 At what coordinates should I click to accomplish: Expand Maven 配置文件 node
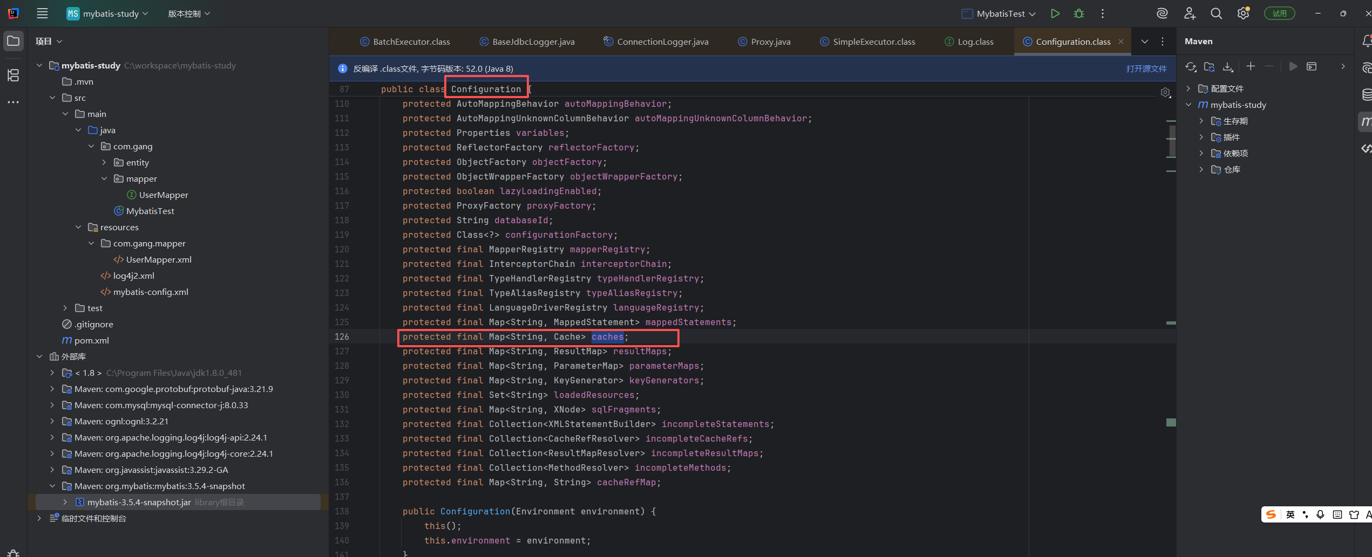1188,88
